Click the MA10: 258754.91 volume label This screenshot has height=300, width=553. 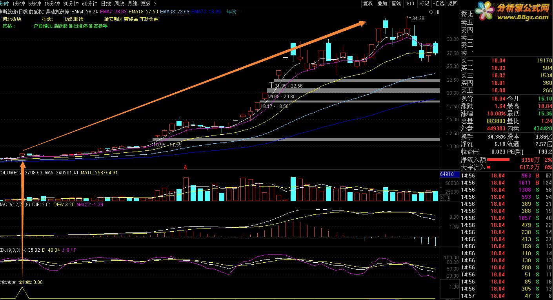[x=99, y=173]
